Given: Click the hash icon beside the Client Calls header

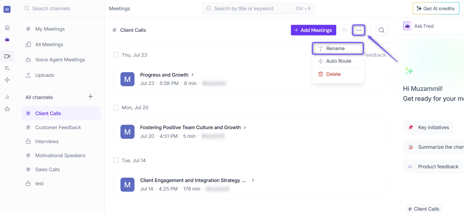Looking at the screenshot, I should coord(115,30).
